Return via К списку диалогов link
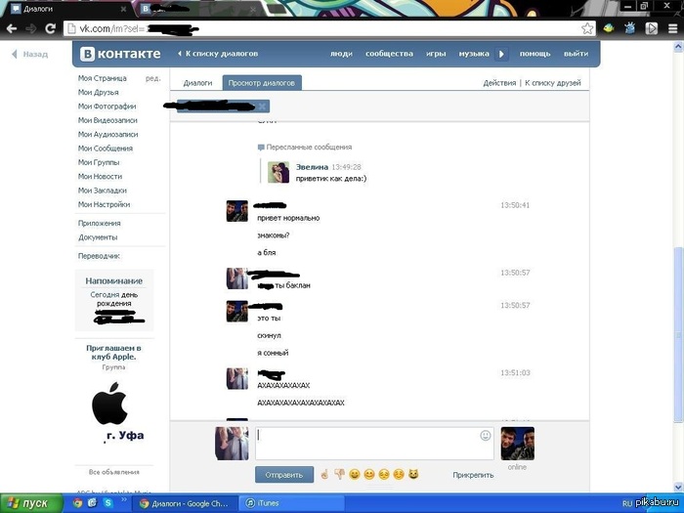 218,54
